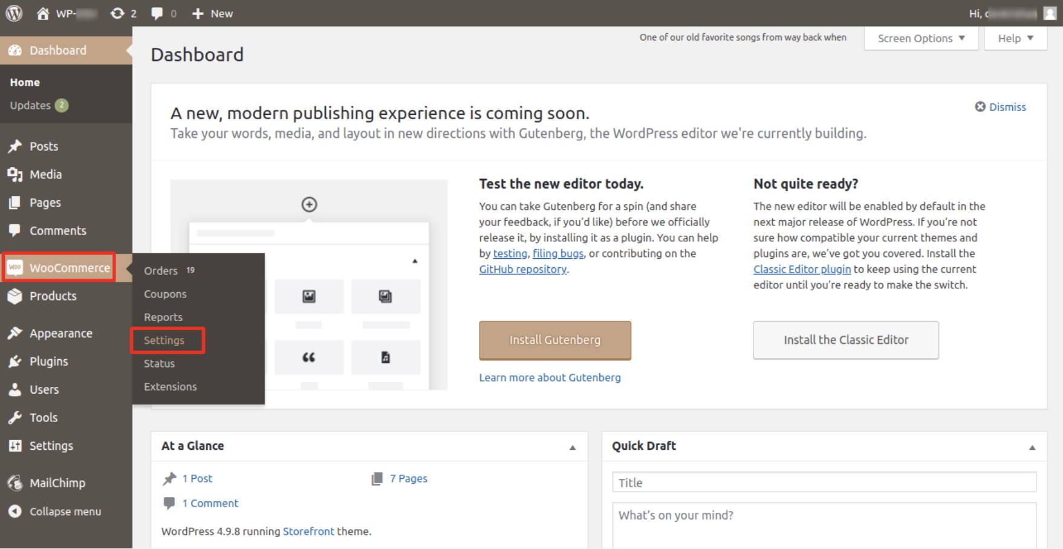
Task: Click Install the Classic Editor button
Action: click(846, 340)
